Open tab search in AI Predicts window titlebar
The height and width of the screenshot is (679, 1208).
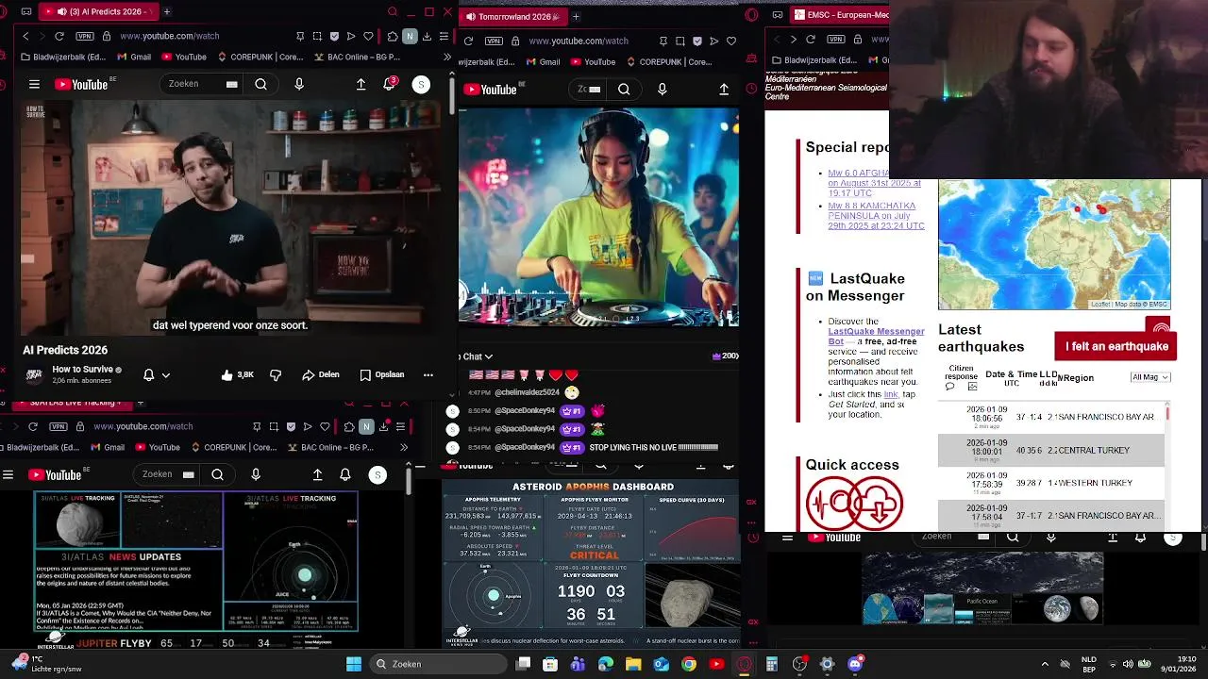(393, 11)
